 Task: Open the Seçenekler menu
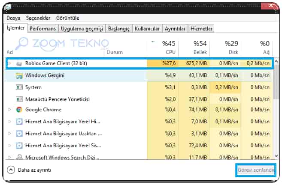coord(38,18)
